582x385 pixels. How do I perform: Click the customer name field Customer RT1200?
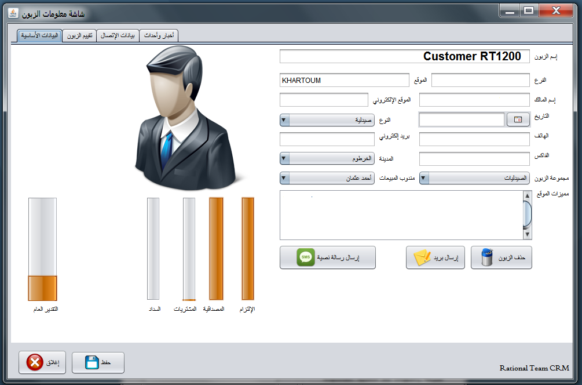tap(404, 56)
